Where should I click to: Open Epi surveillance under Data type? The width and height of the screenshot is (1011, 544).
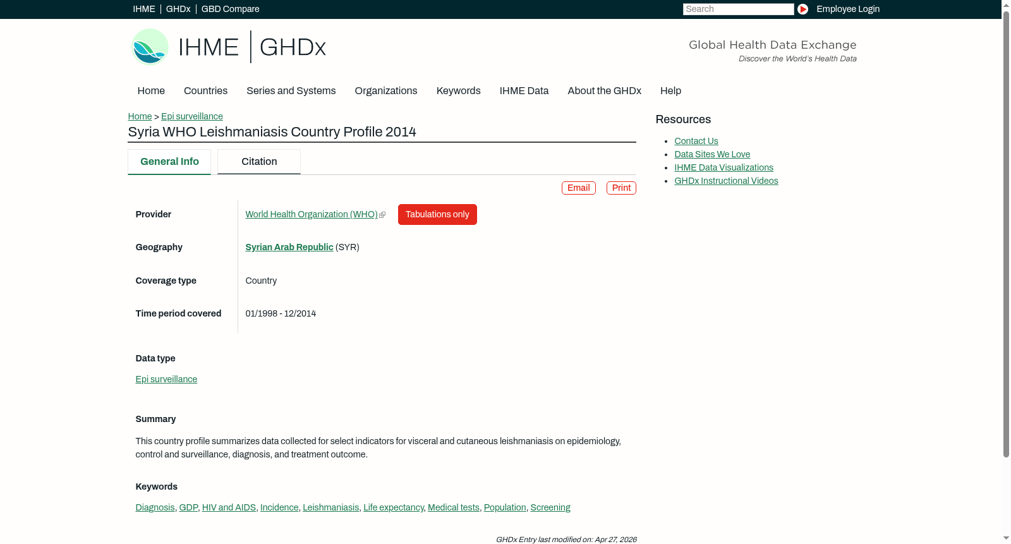(166, 379)
